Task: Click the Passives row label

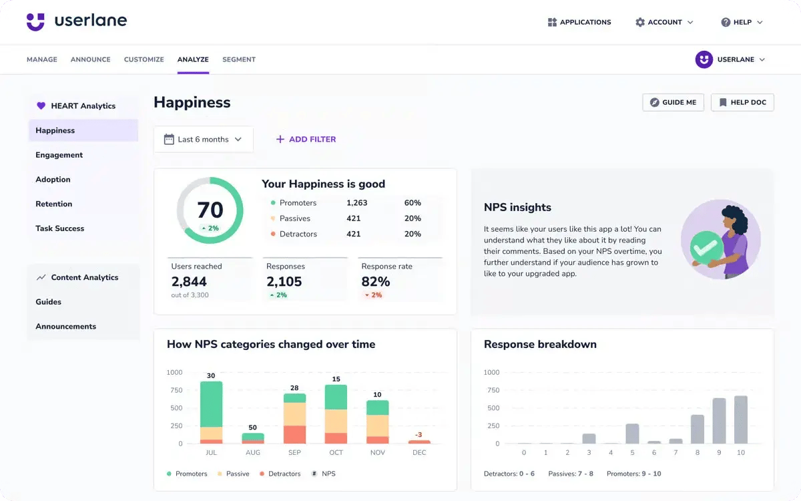Action: coord(295,218)
